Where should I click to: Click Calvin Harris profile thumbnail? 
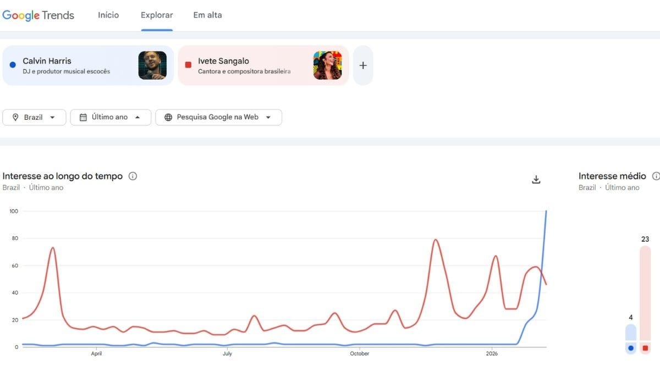[152, 65]
